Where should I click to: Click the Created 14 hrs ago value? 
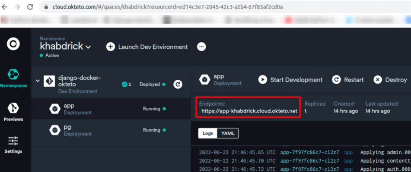[x=346, y=111]
